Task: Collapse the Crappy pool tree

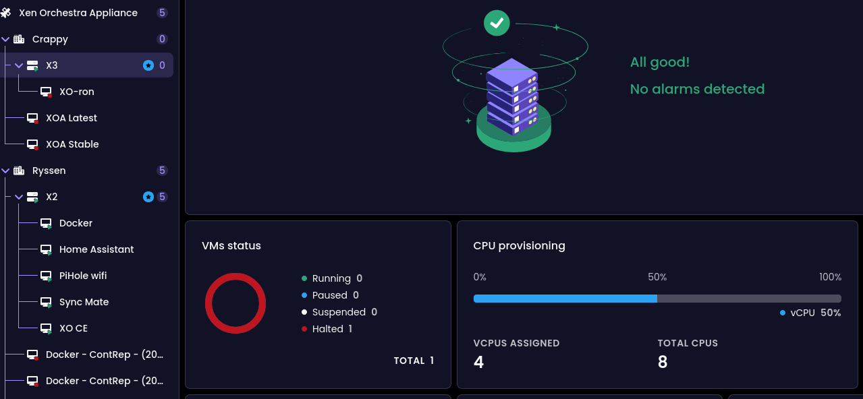Action: coord(6,39)
